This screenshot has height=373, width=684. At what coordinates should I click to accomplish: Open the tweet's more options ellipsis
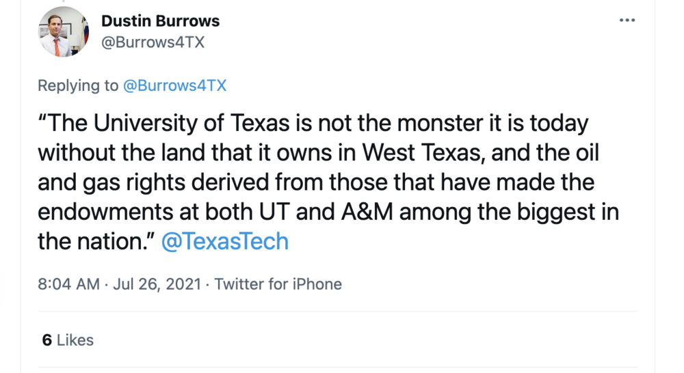coord(627,20)
